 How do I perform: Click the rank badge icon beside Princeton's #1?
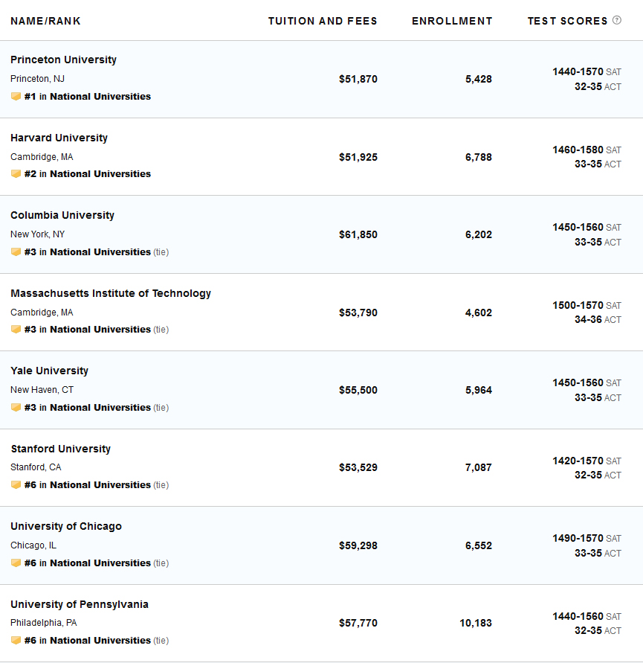pos(16,97)
